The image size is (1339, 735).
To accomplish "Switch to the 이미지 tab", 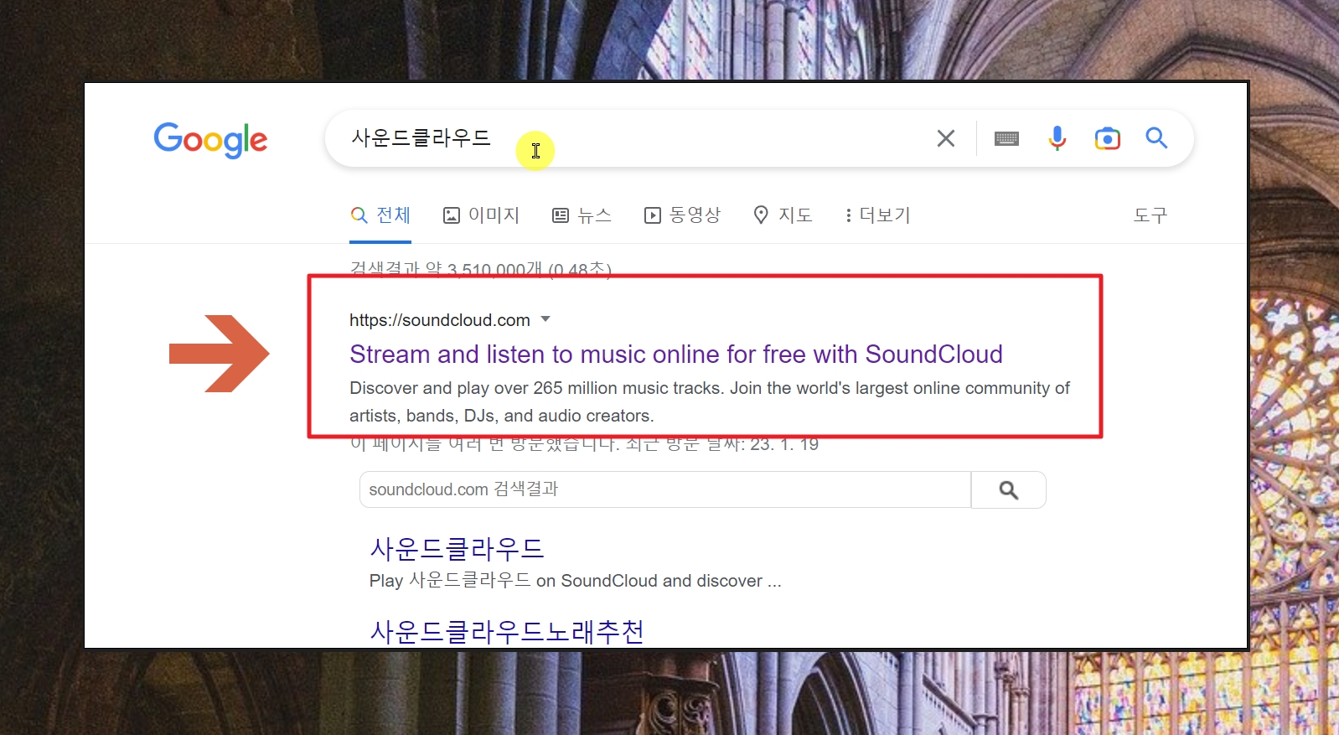I will [x=481, y=215].
